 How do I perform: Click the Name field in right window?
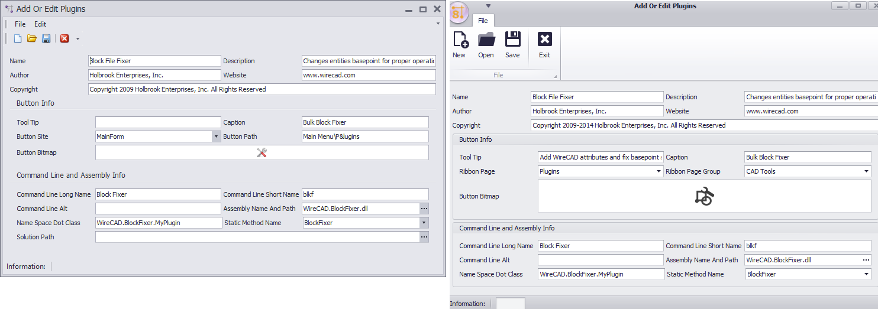597,97
